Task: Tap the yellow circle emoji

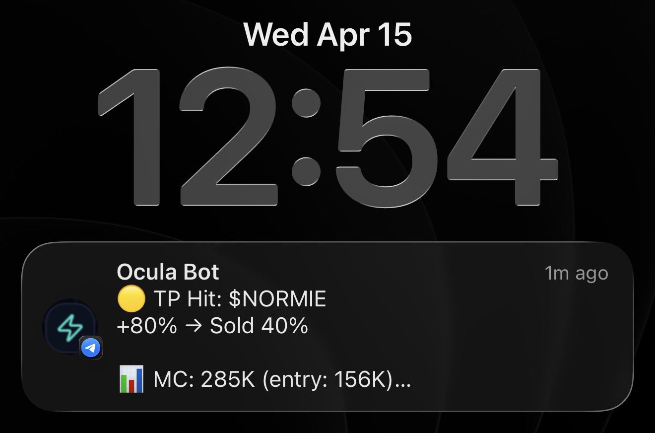Action: click(x=131, y=299)
